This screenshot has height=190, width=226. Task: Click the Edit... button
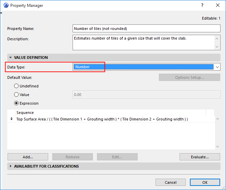coord(117,157)
